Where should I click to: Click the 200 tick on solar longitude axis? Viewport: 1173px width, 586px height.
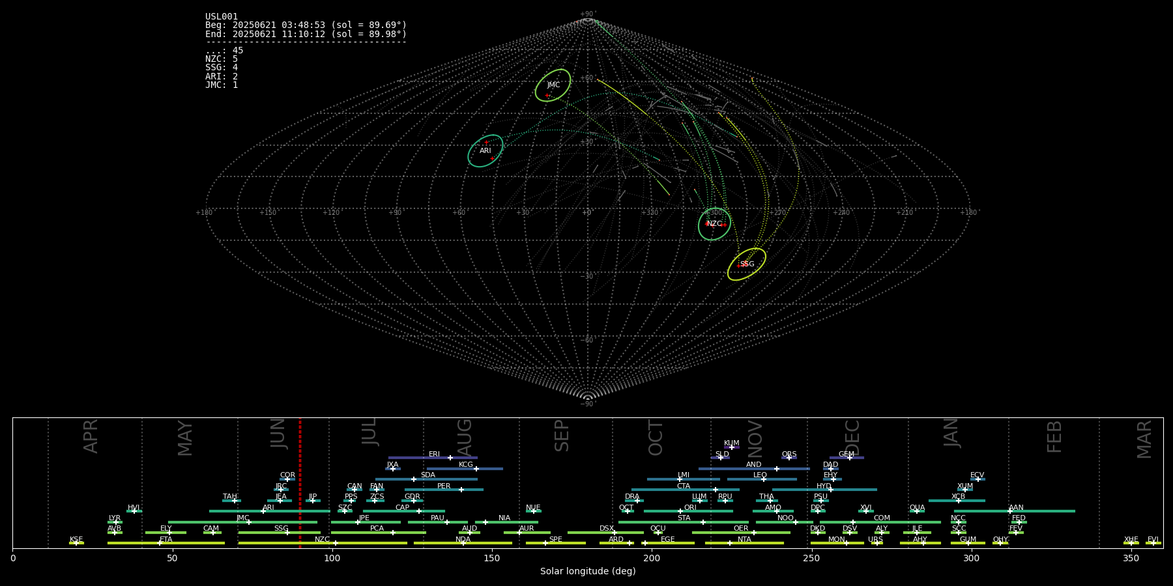(652, 558)
